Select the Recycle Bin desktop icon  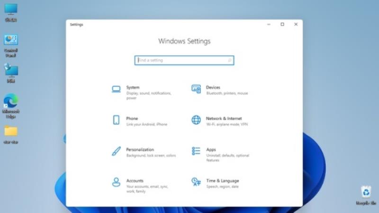[x=366, y=192]
